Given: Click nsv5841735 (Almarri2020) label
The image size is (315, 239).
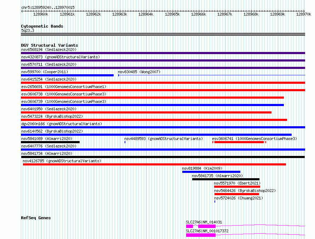Looking at the screenshot, I should (x=217, y=176).
